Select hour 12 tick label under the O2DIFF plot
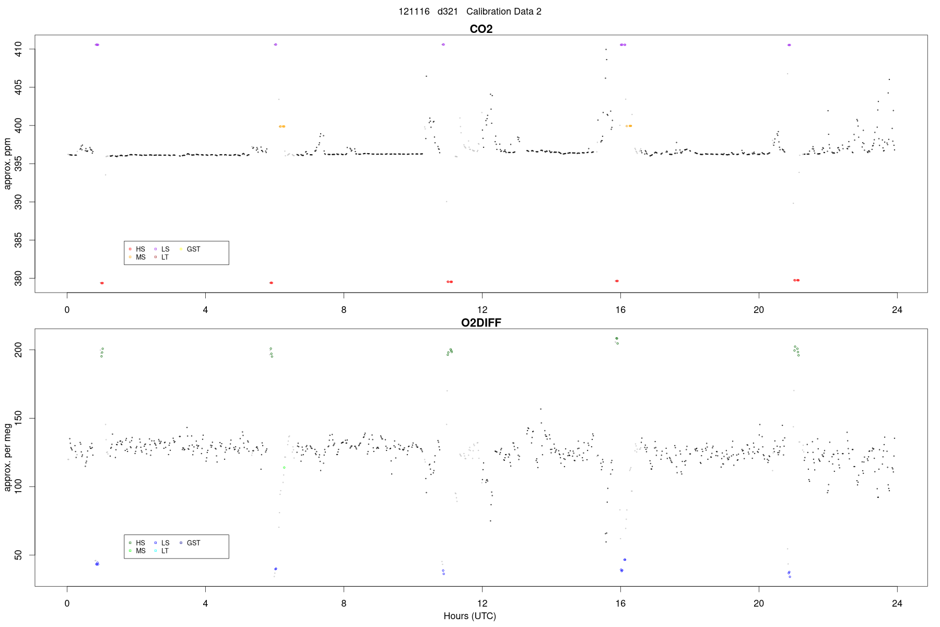The width and height of the screenshot is (940, 627). click(x=482, y=603)
